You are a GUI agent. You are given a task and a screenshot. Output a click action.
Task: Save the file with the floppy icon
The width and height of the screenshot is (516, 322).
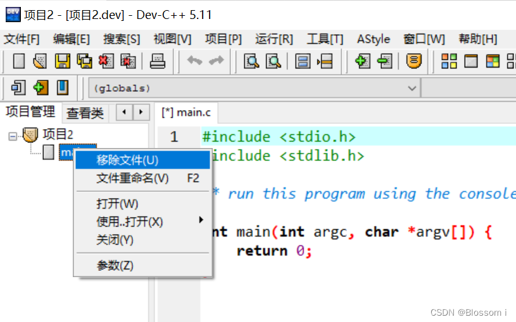click(63, 61)
